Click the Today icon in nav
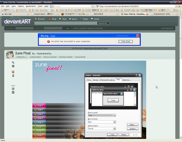This screenshot has height=142, width=182. point(80,19)
